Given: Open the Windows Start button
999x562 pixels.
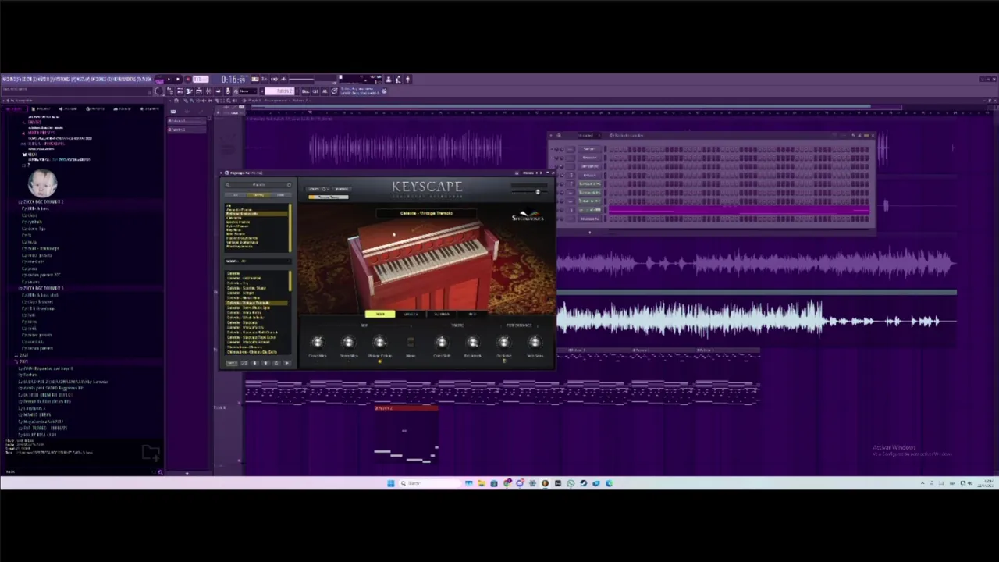Looking at the screenshot, I should coord(390,483).
